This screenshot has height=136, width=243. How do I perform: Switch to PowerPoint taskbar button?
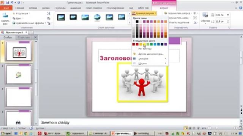pyautogui.click(x=122, y=133)
